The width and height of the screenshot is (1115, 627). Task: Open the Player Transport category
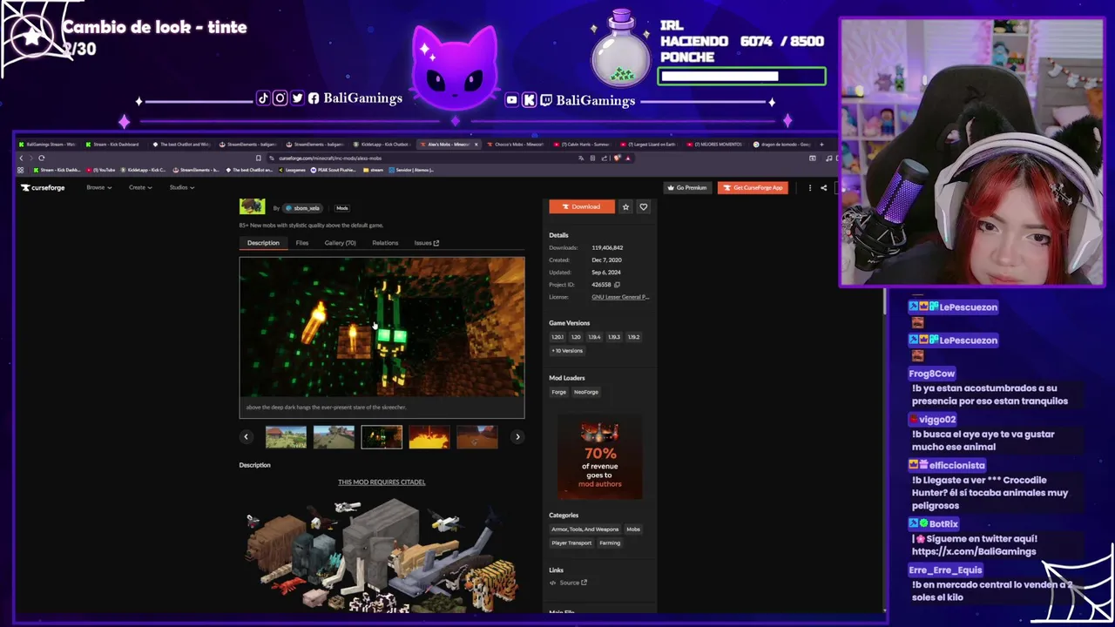point(571,543)
